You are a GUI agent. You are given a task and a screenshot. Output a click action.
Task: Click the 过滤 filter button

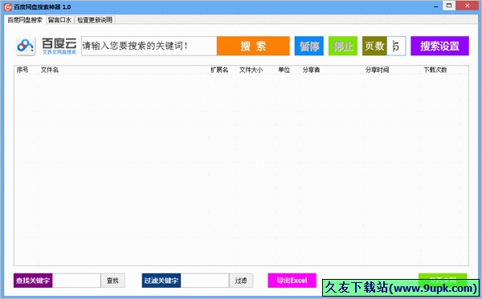241,281
